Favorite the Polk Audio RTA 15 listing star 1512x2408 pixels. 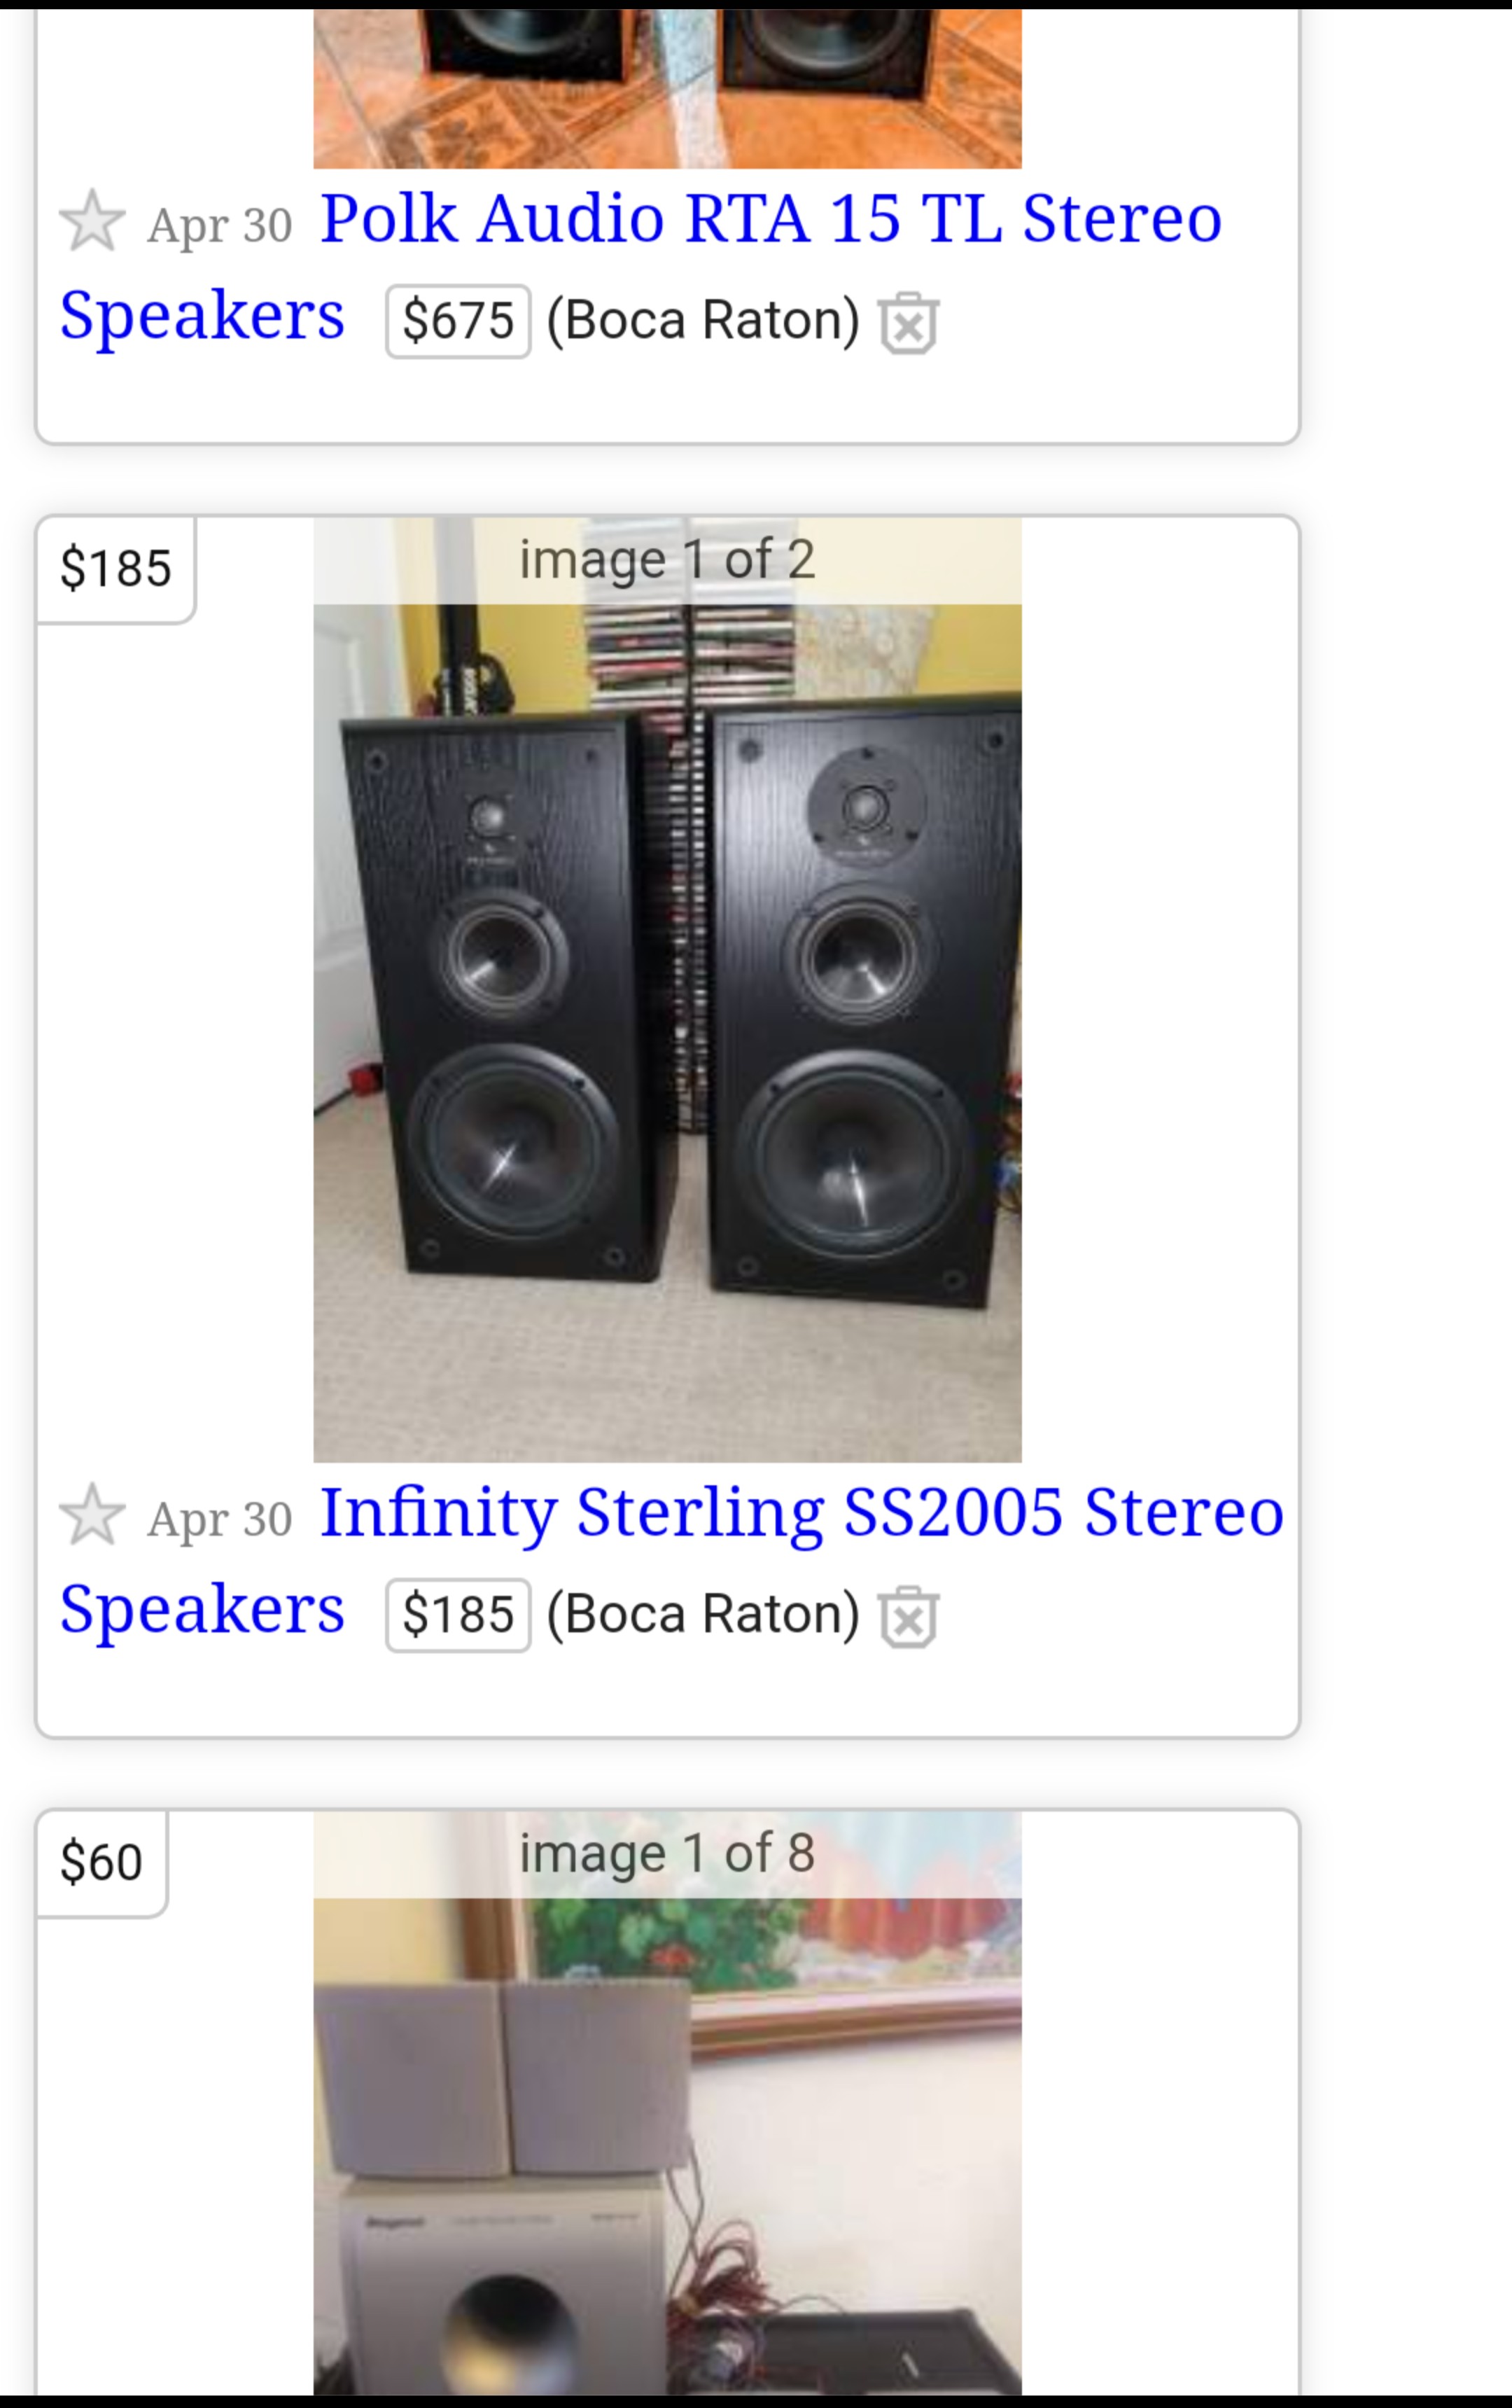92,221
